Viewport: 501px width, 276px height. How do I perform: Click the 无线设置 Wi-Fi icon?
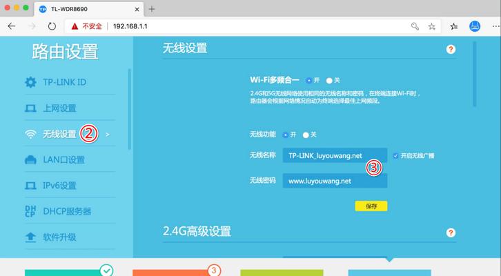click(x=30, y=134)
